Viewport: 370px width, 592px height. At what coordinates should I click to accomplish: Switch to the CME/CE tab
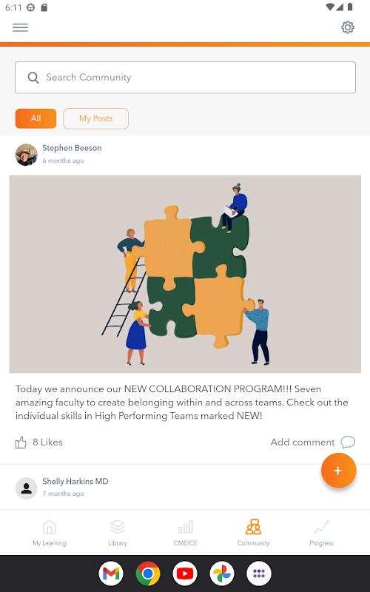click(186, 533)
